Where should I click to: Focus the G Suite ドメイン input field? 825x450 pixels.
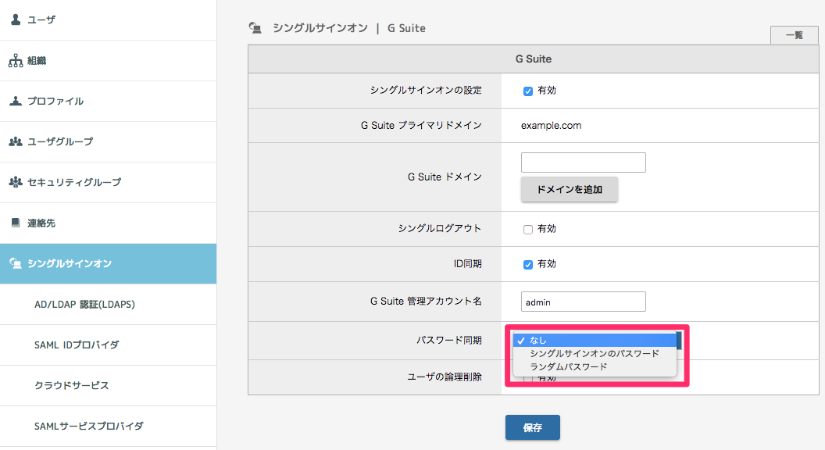(583, 162)
